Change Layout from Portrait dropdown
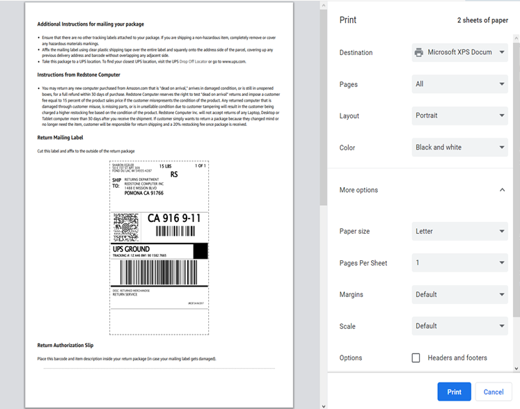 point(459,115)
